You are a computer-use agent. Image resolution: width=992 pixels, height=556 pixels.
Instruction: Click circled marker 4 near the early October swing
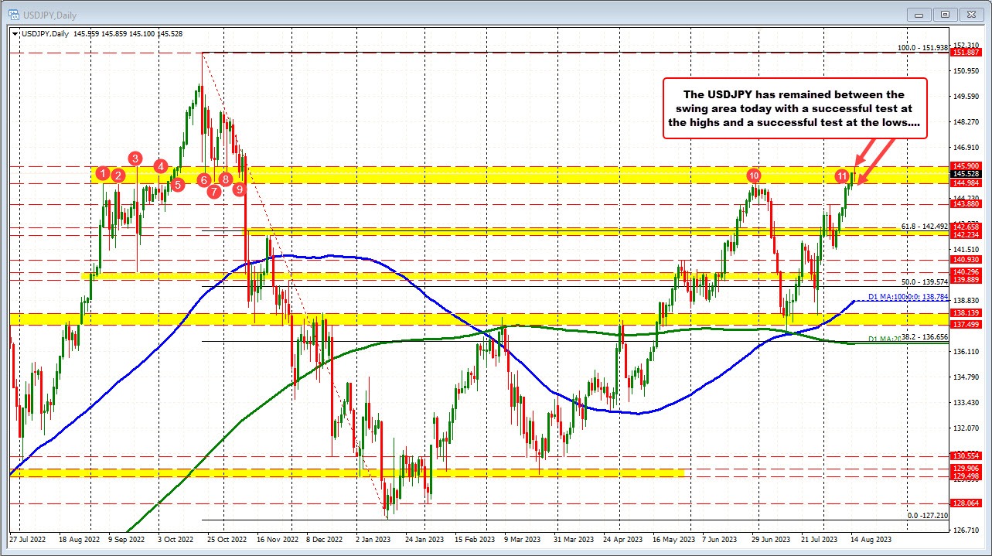161,165
